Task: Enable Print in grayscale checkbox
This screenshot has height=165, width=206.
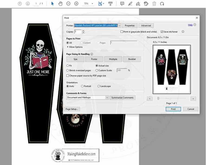Action: pyautogui.click(x=122, y=32)
